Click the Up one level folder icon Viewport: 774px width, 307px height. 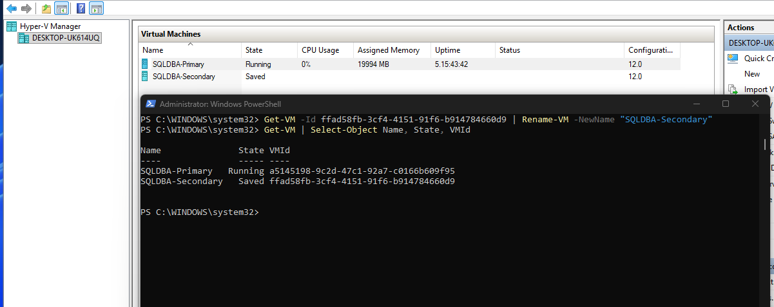point(46,8)
